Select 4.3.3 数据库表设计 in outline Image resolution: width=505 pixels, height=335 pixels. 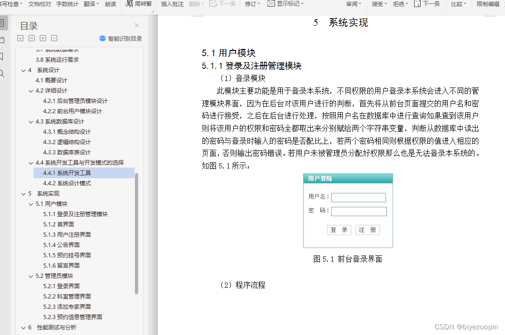67,153
